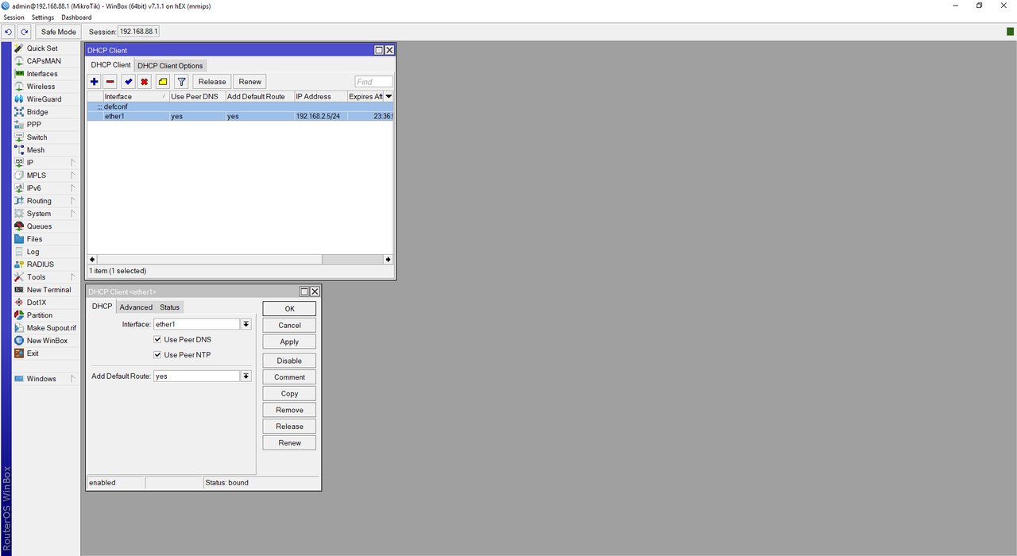1017x556 pixels.
Task: Select the ether1 row in DHCP table
Action: pyautogui.click(x=240, y=117)
